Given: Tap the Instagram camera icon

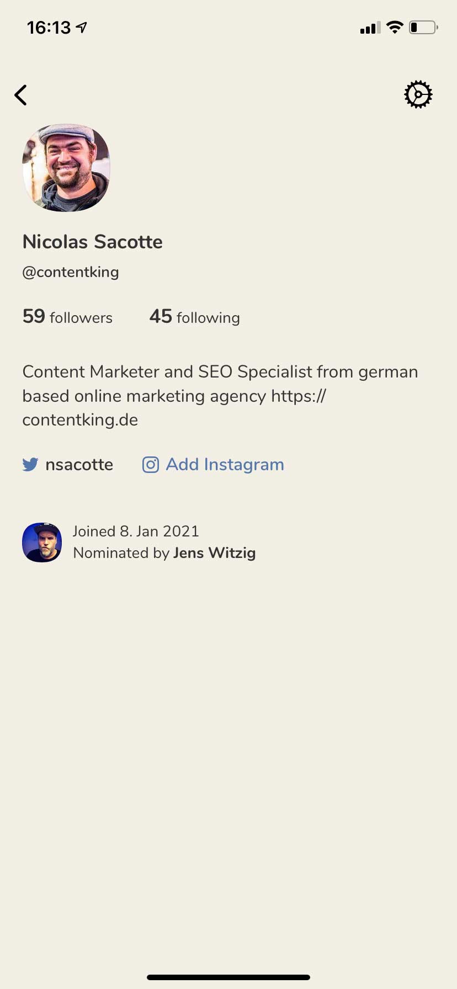Looking at the screenshot, I should tap(151, 465).
